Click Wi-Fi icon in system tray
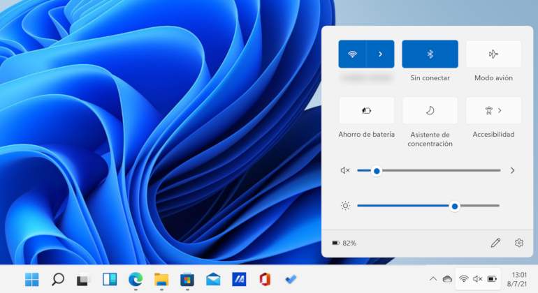The height and width of the screenshot is (293, 538). coord(463,278)
